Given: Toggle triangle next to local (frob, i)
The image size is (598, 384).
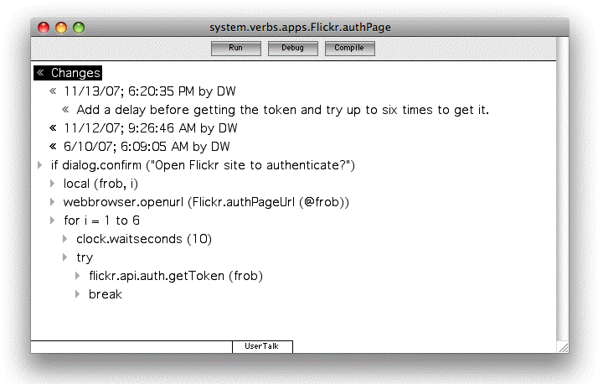Looking at the screenshot, I should coord(53,184).
